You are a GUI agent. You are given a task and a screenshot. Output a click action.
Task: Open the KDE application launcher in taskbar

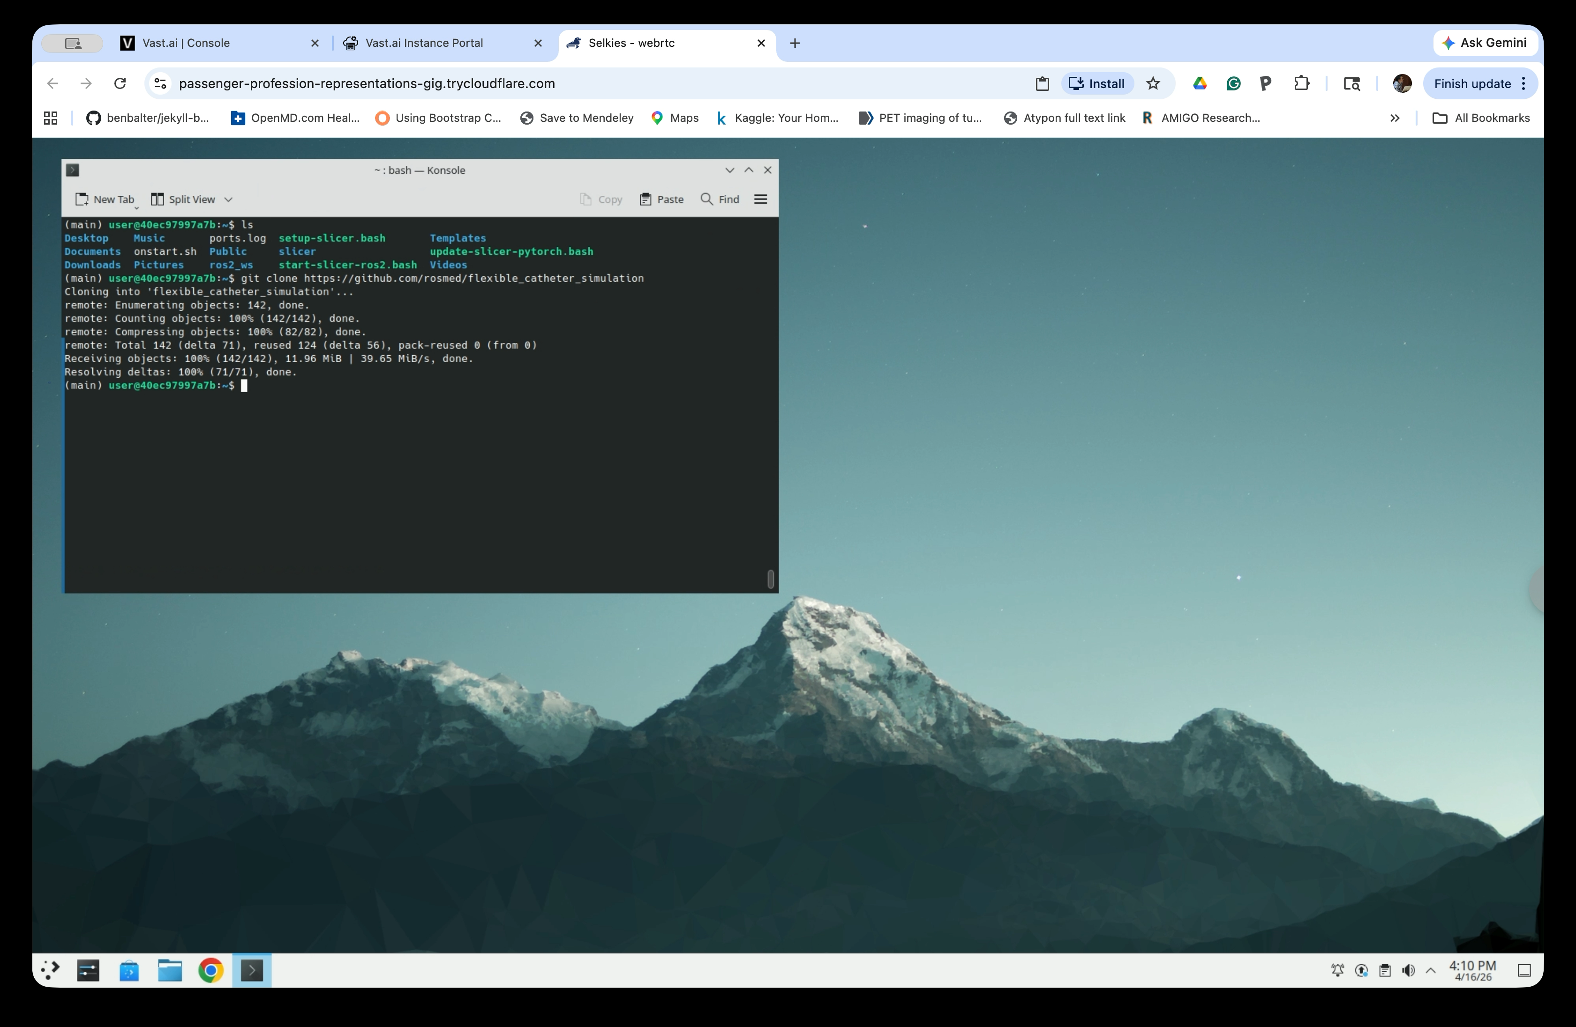click(50, 970)
